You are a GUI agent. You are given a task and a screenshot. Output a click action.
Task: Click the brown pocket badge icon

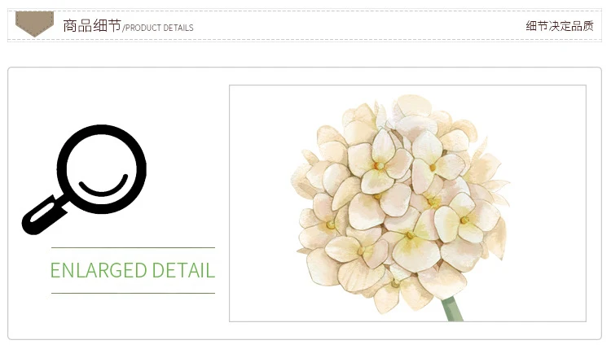(34, 24)
